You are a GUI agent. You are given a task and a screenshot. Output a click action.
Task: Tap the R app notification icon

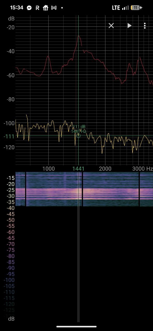coord(37,8)
